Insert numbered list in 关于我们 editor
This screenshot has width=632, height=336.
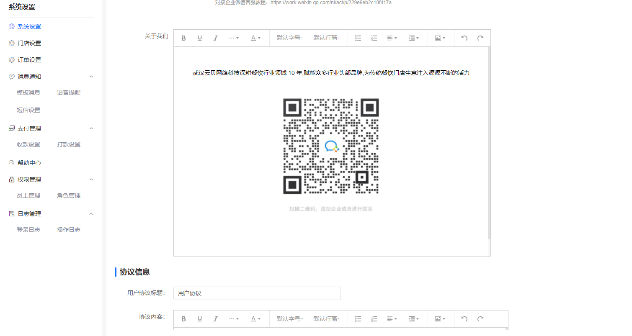[374, 38]
